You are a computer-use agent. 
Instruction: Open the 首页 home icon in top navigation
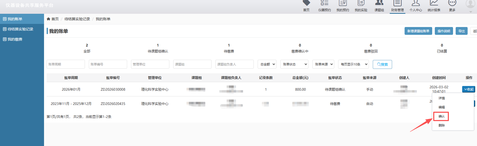[x=306, y=6]
